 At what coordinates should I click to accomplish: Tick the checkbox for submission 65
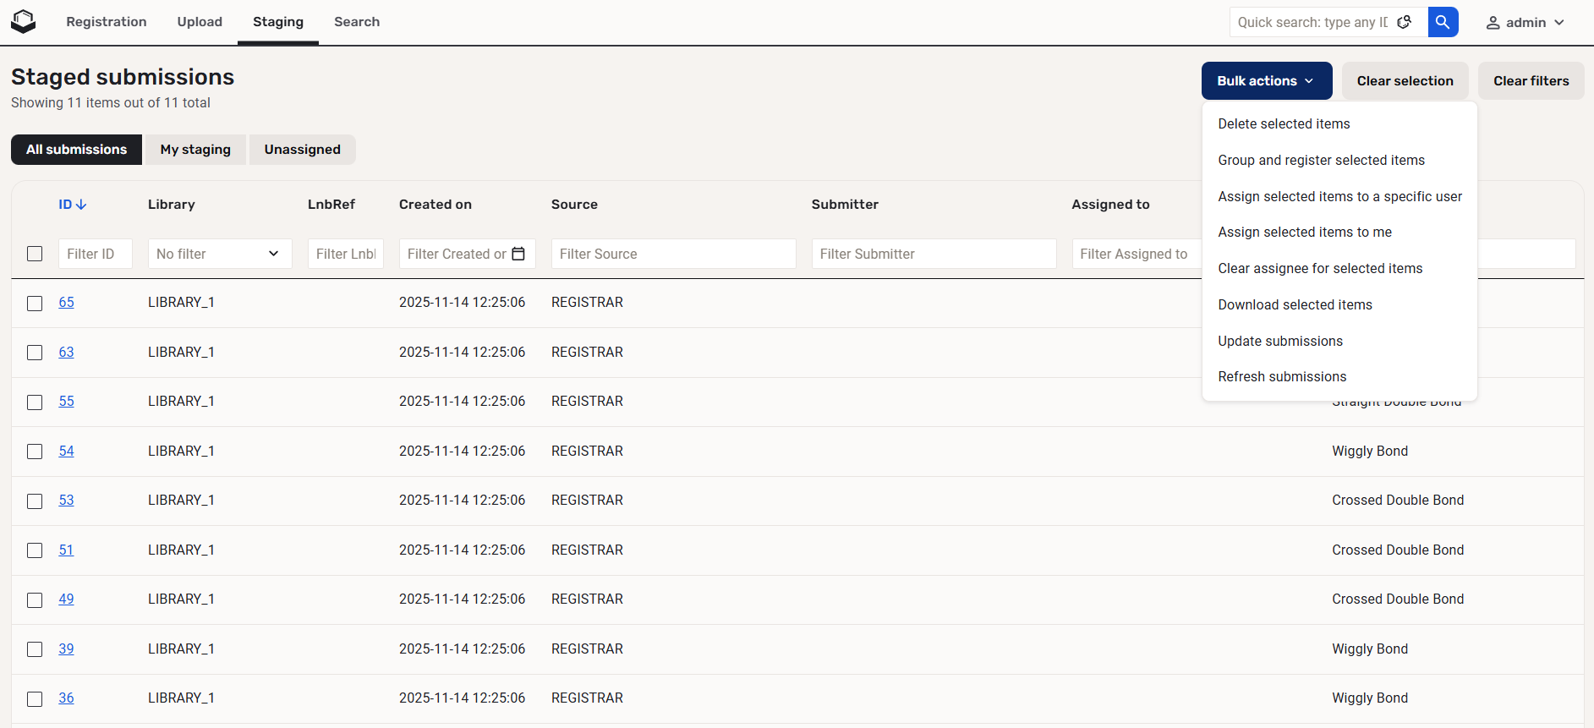(35, 304)
